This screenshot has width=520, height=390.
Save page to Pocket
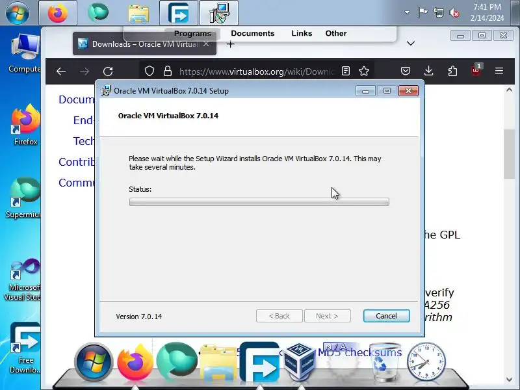point(405,71)
